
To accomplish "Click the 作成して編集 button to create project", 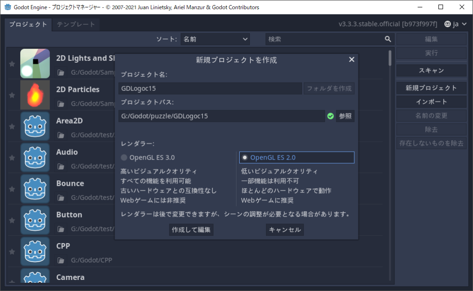I will click(191, 230).
